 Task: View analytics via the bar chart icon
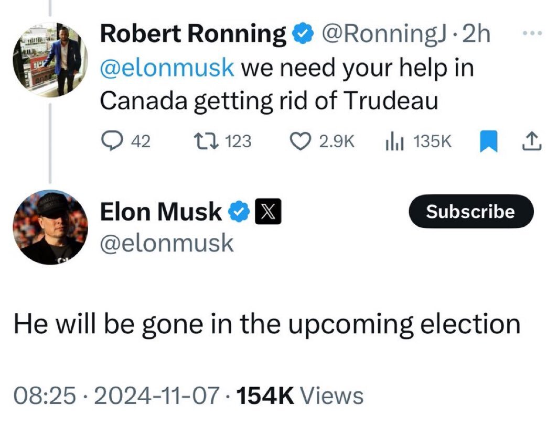[395, 141]
